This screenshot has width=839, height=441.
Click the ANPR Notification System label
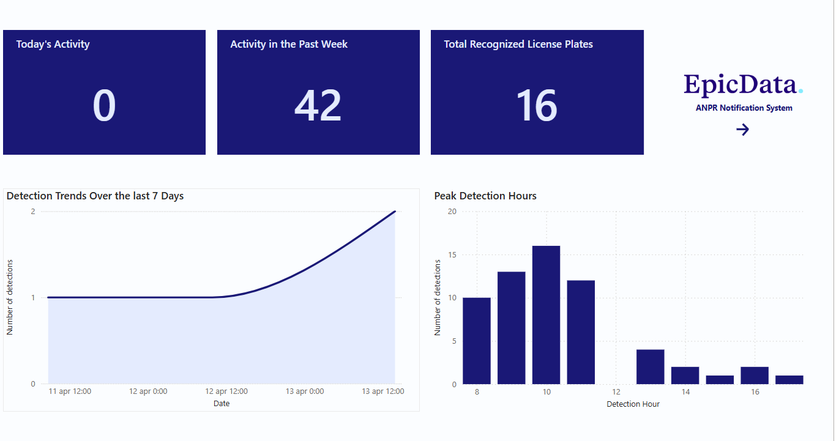[744, 108]
